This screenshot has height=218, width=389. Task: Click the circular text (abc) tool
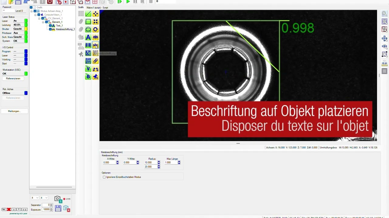(x=95, y=45)
